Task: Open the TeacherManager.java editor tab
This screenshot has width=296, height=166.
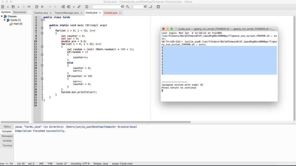Action: click(x=67, y=13)
